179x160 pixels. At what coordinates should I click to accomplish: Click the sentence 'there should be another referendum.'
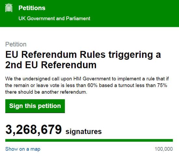click(46, 92)
